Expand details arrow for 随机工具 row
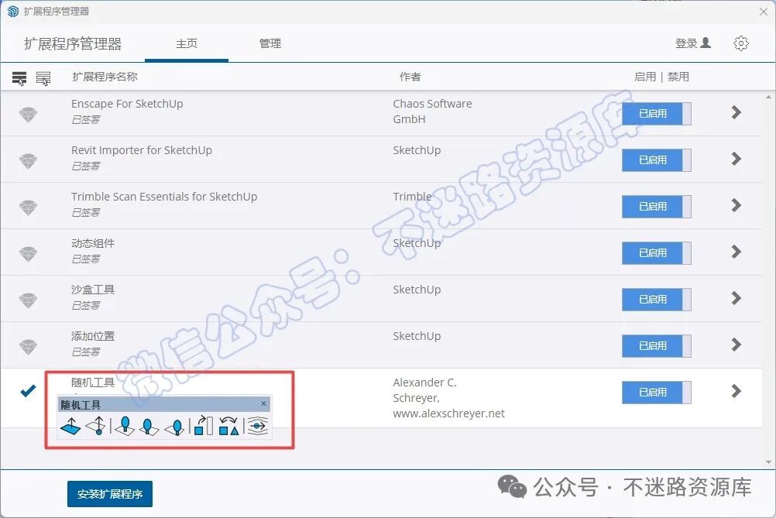This screenshot has height=518, width=776. coord(737,391)
